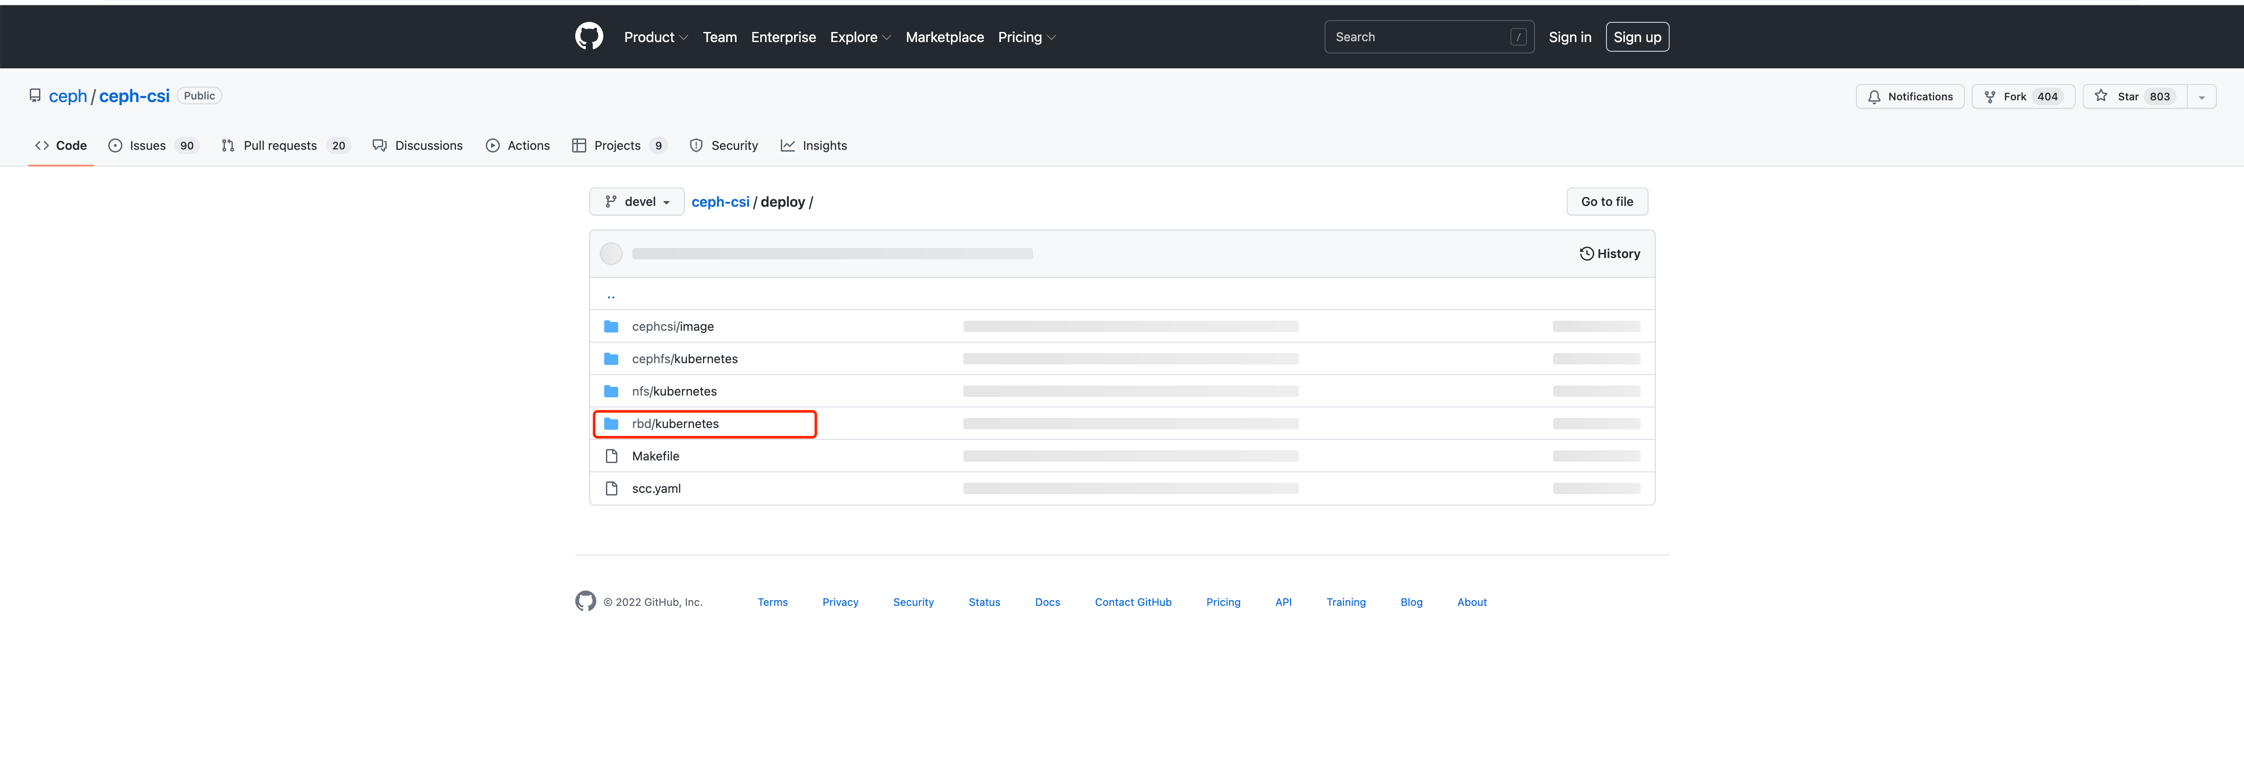Check the Status footer link
The image size is (2244, 757).
[984, 602]
